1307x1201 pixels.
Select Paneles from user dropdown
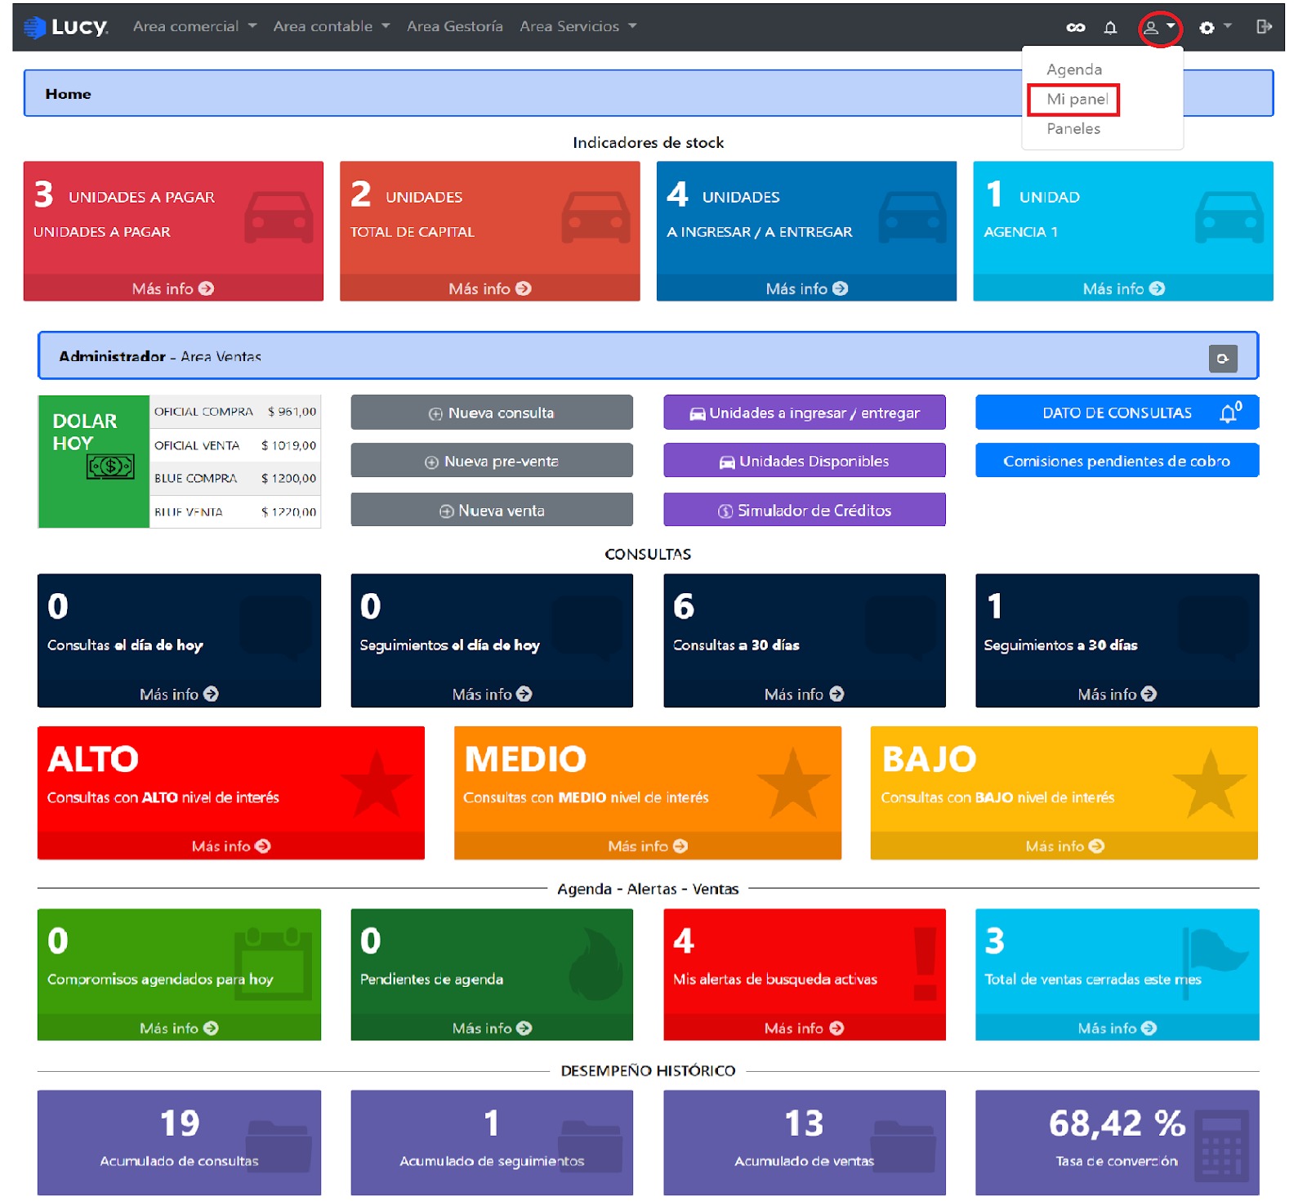[1073, 128]
